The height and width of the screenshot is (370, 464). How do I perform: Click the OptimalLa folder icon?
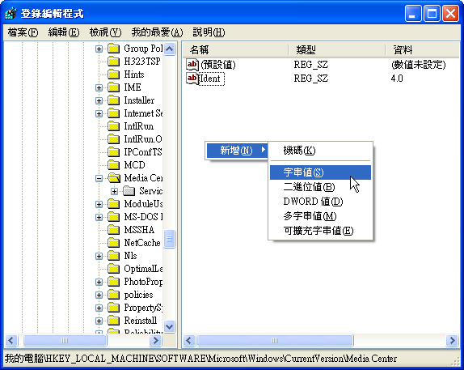pos(114,269)
